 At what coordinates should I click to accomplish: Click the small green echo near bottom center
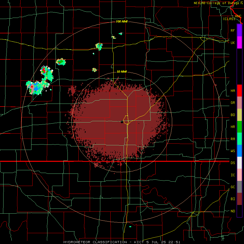pos(130,227)
